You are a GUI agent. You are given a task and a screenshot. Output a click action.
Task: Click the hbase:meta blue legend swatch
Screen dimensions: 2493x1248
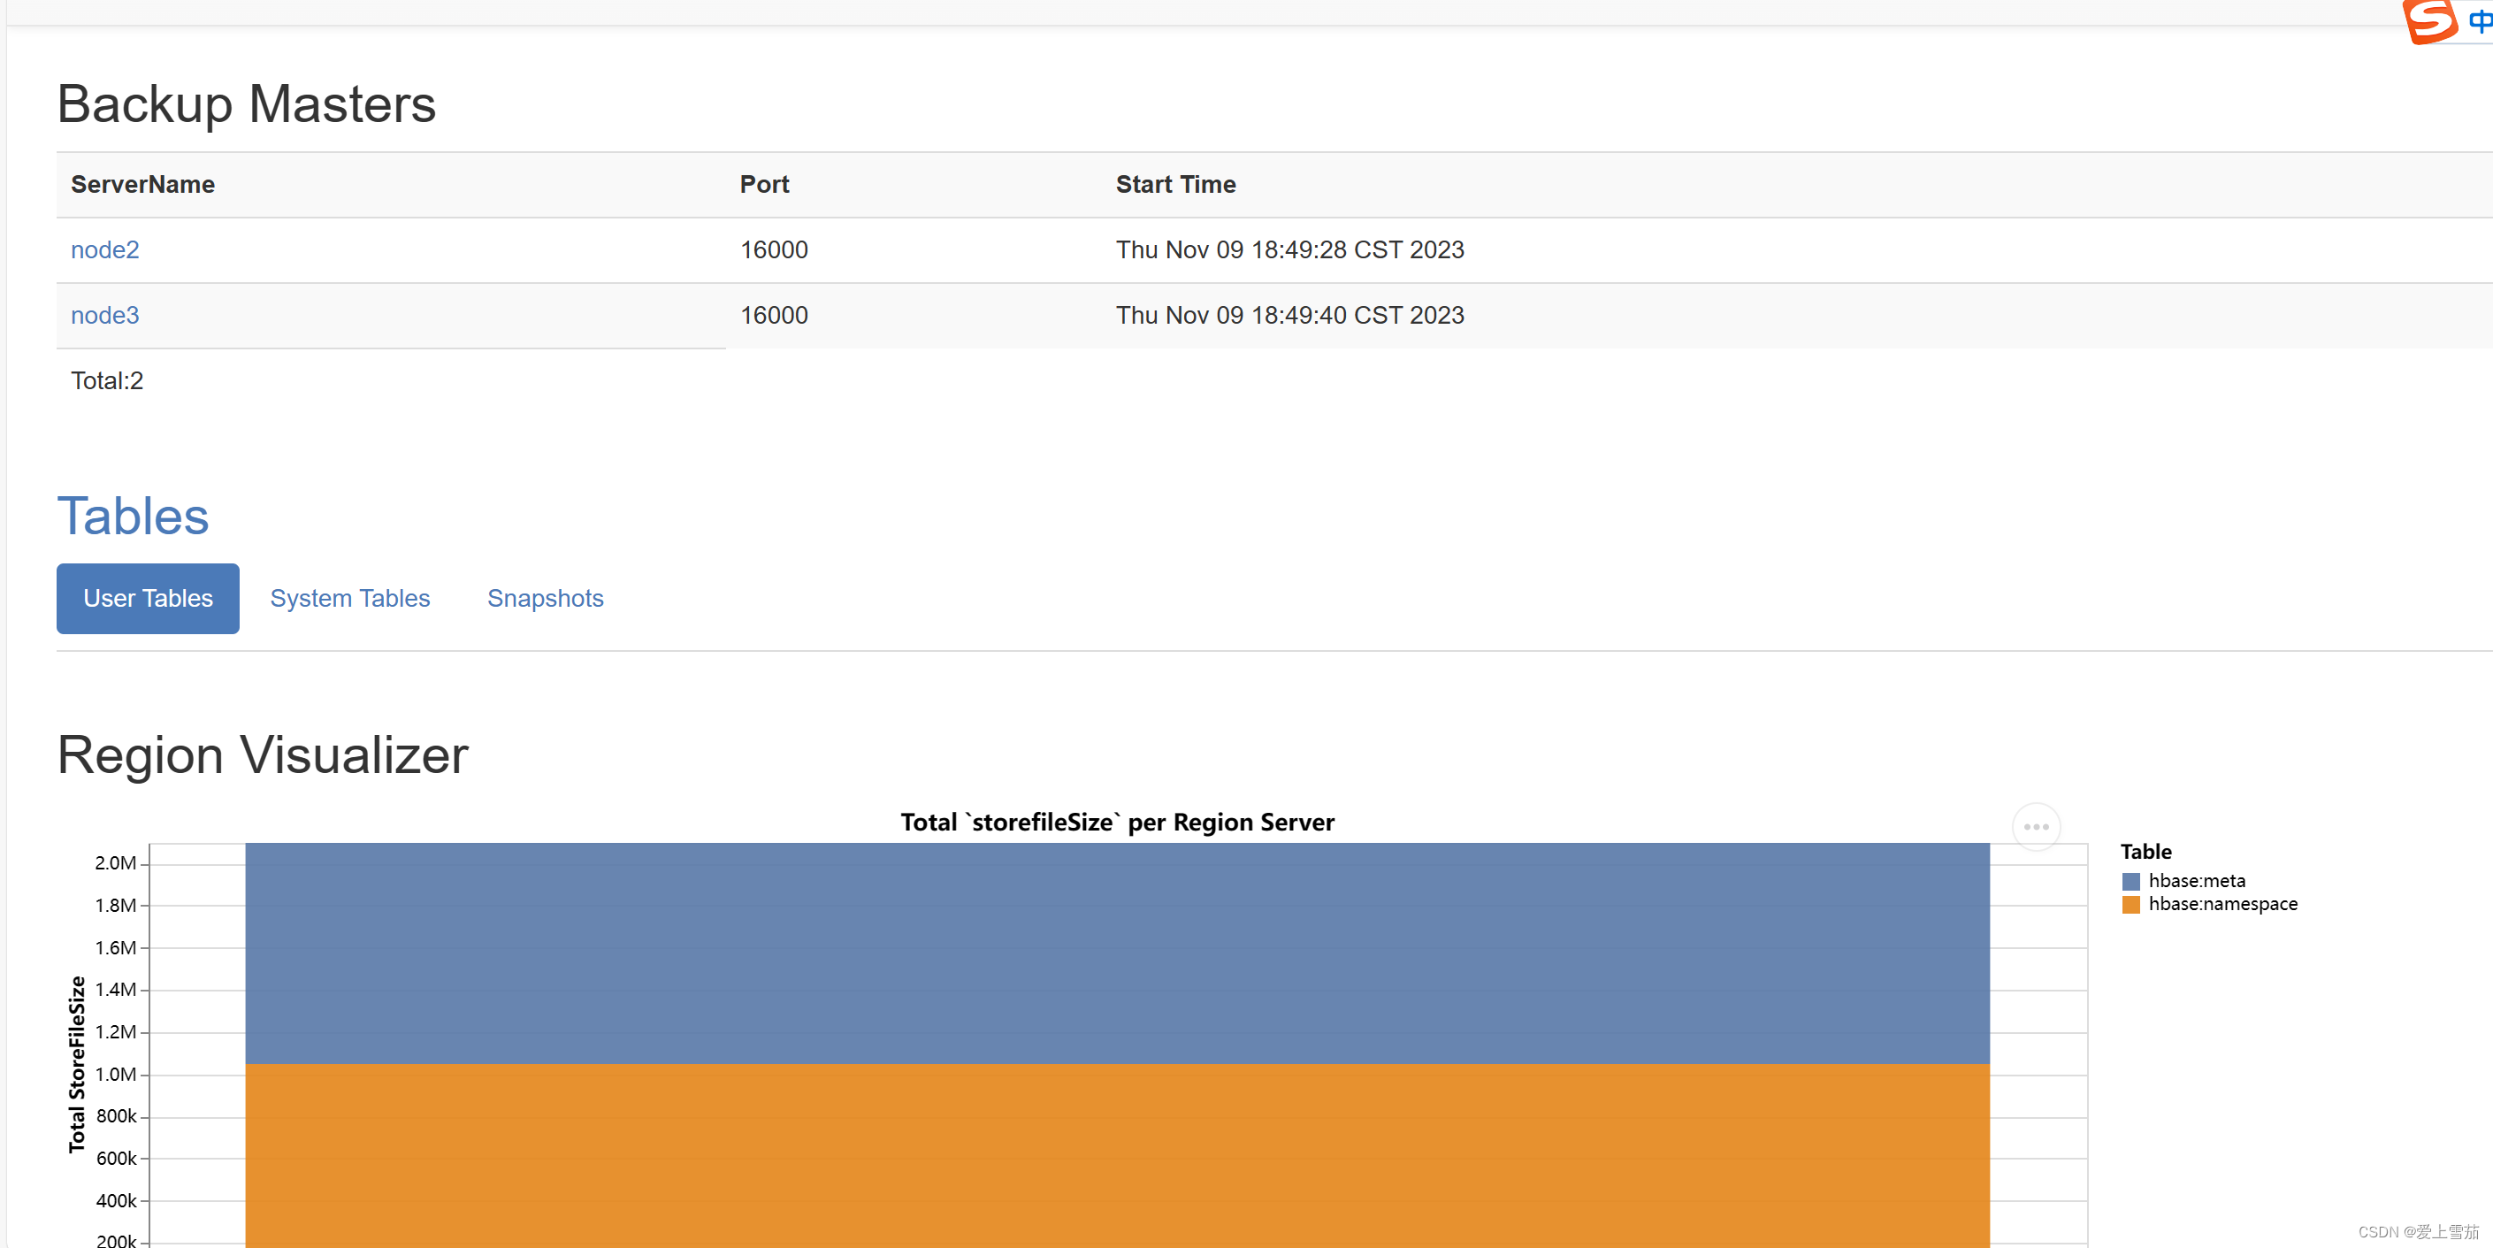pyautogui.click(x=2130, y=881)
